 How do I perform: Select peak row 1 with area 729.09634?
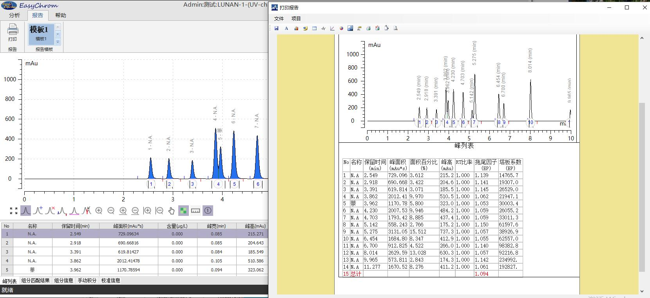(134, 234)
